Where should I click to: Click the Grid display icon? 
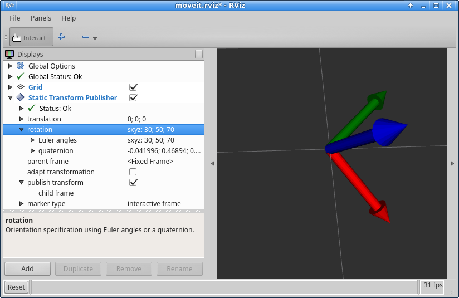pyautogui.click(x=20, y=87)
